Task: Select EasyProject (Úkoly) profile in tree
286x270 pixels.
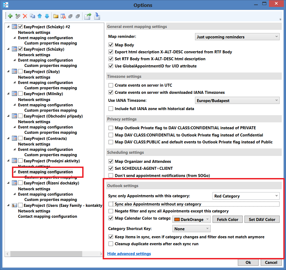Action: tap(42, 71)
